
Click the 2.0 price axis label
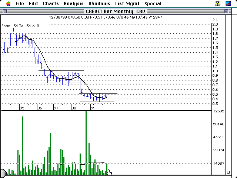tap(215, 24)
